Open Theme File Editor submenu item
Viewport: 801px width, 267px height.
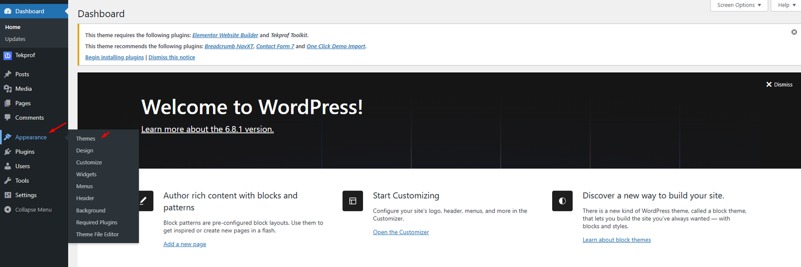(x=97, y=234)
